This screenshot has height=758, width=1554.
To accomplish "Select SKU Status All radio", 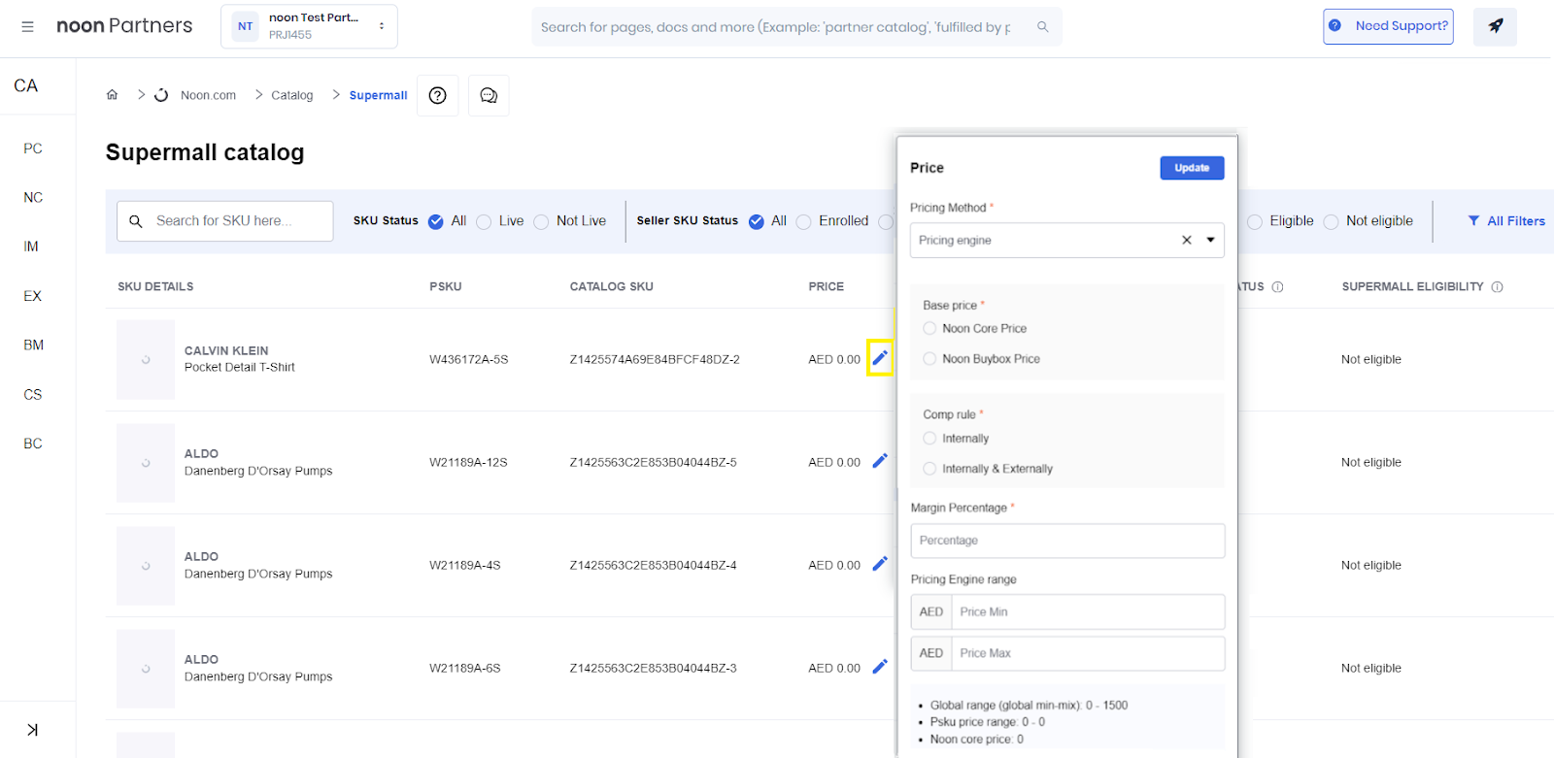I will [x=436, y=221].
